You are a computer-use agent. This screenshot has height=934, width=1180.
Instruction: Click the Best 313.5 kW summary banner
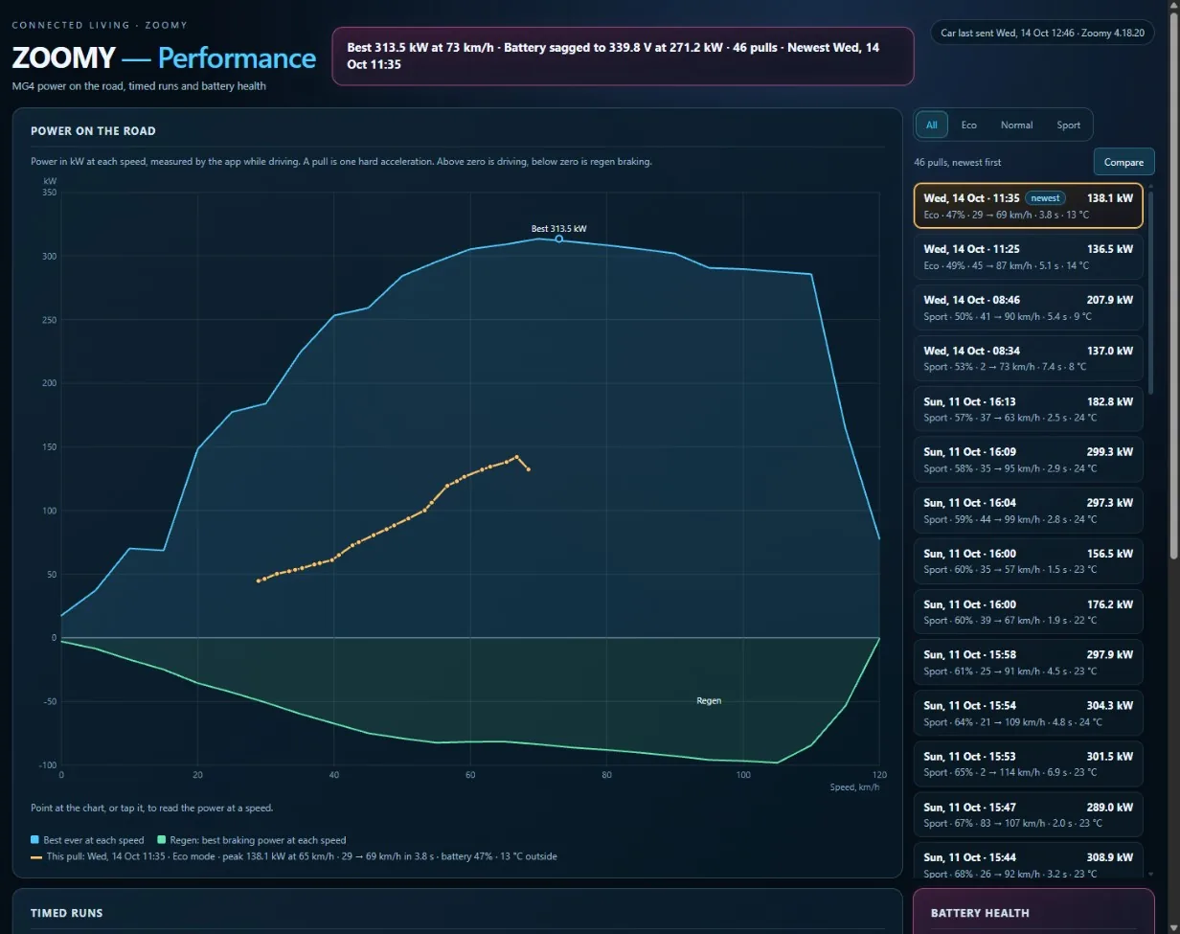point(623,56)
